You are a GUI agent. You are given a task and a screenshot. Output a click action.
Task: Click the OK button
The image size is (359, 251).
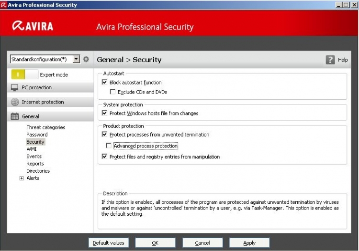pos(155,243)
